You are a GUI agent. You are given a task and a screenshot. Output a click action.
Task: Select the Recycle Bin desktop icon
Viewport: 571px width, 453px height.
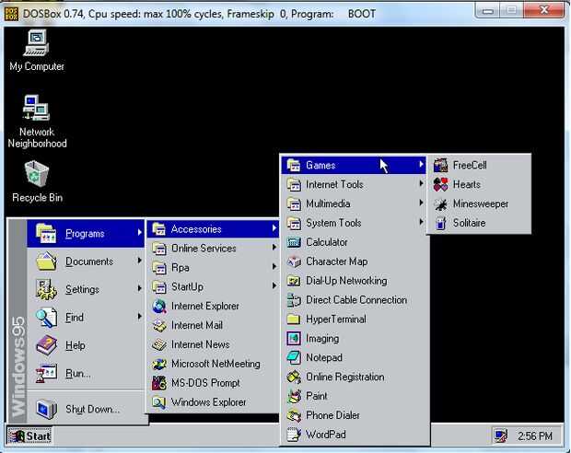tap(37, 173)
